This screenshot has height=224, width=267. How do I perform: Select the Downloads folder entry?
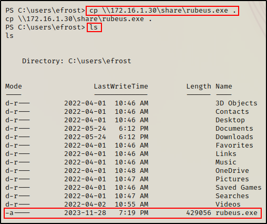click(234, 137)
